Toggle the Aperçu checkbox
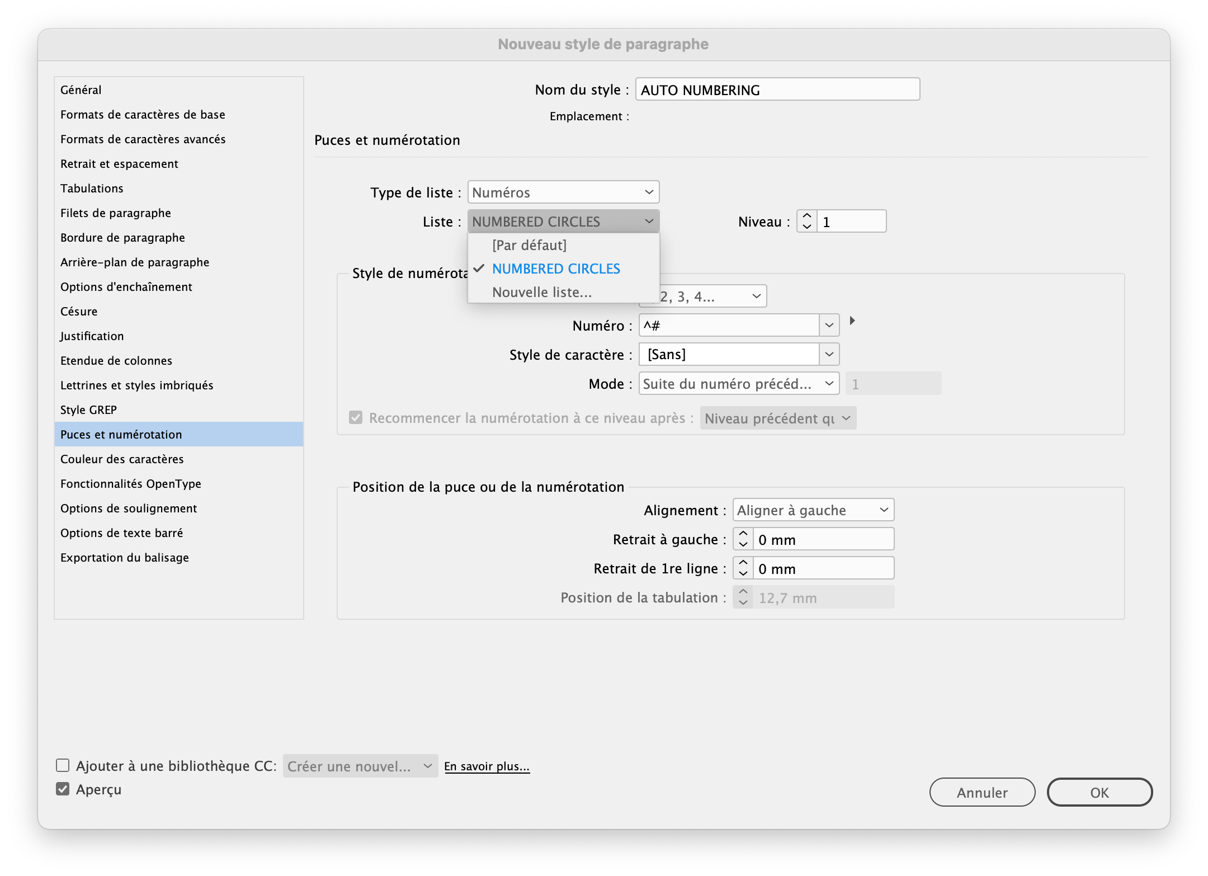This screenshot has width=1208, height=876. point(63,789)
